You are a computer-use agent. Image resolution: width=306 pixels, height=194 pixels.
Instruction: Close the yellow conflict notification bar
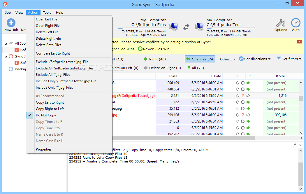click(299, 42)
